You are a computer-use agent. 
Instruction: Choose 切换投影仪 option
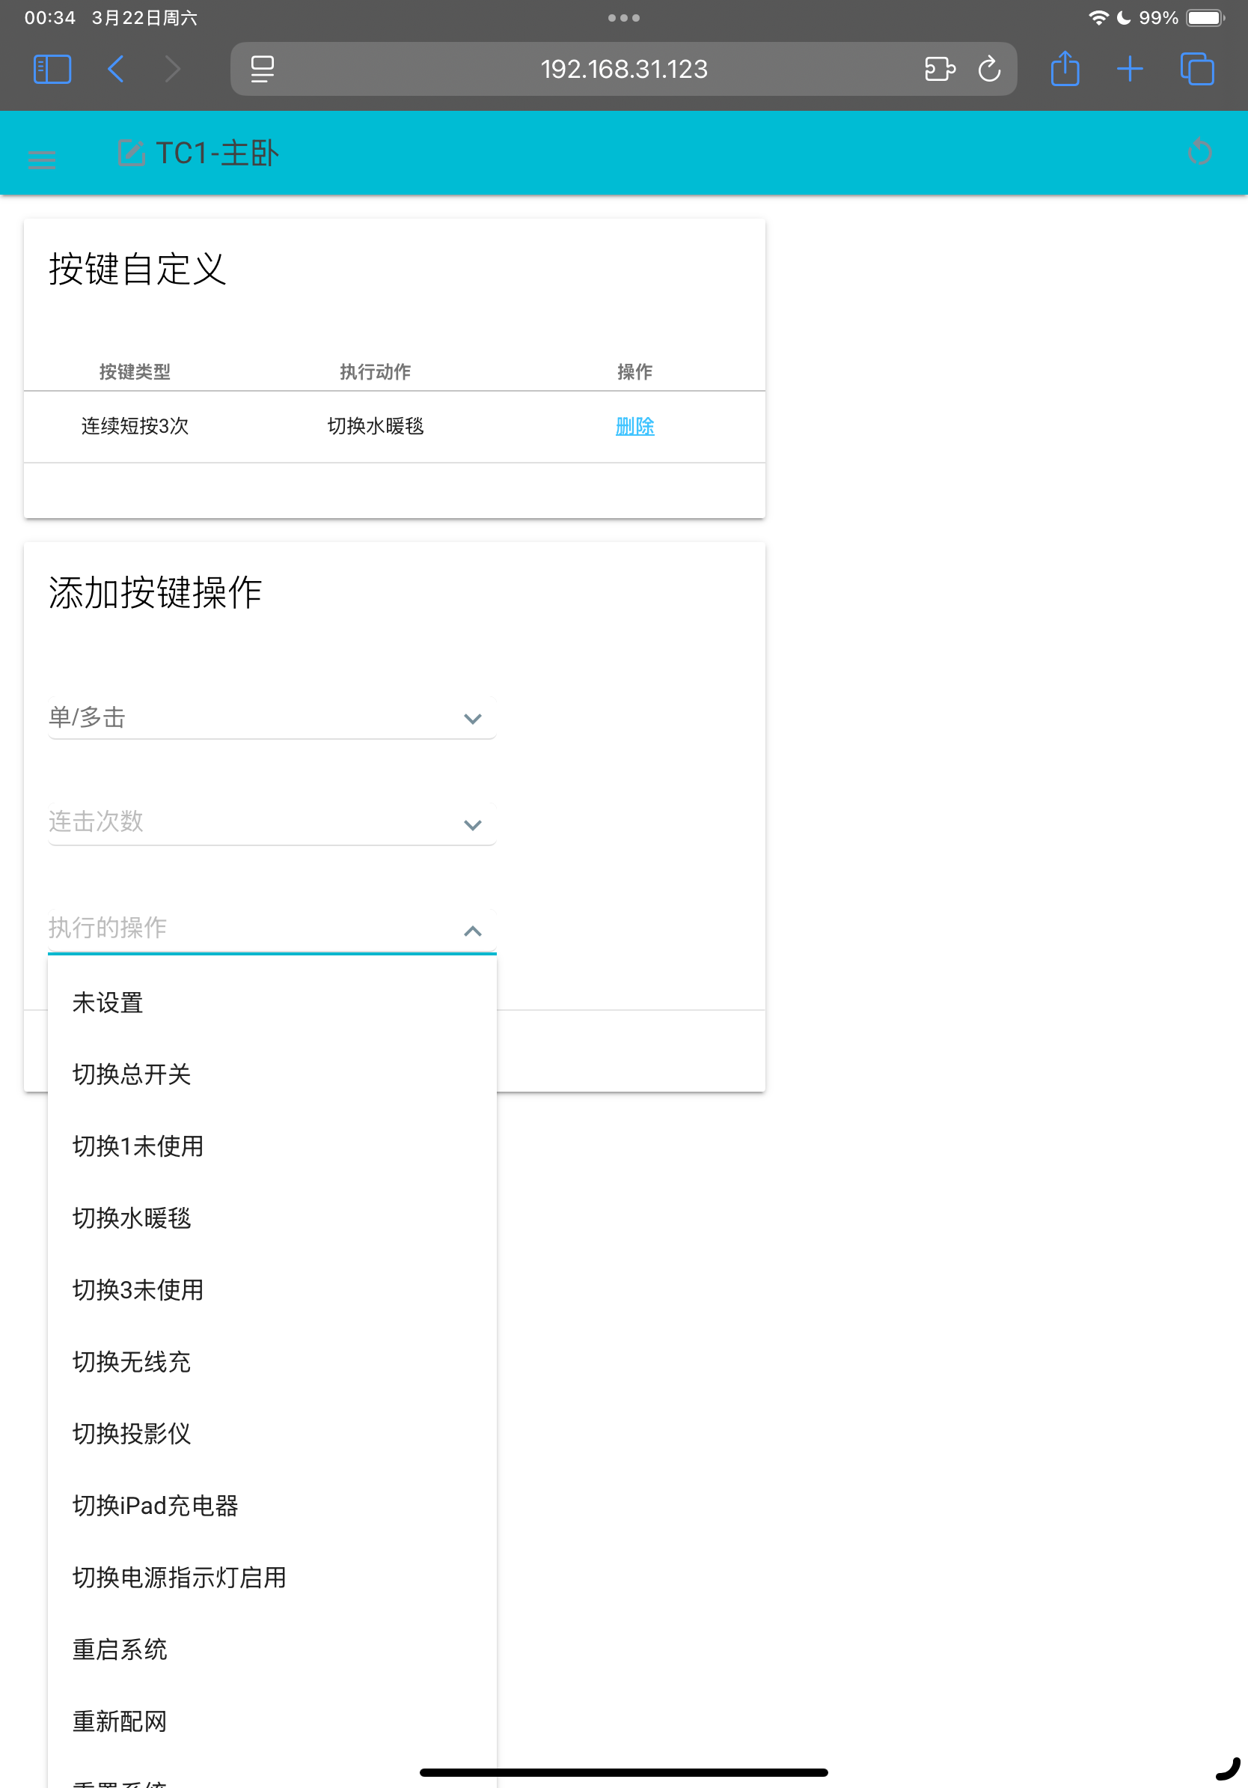pyautogui.click(x=132, y=1433)
